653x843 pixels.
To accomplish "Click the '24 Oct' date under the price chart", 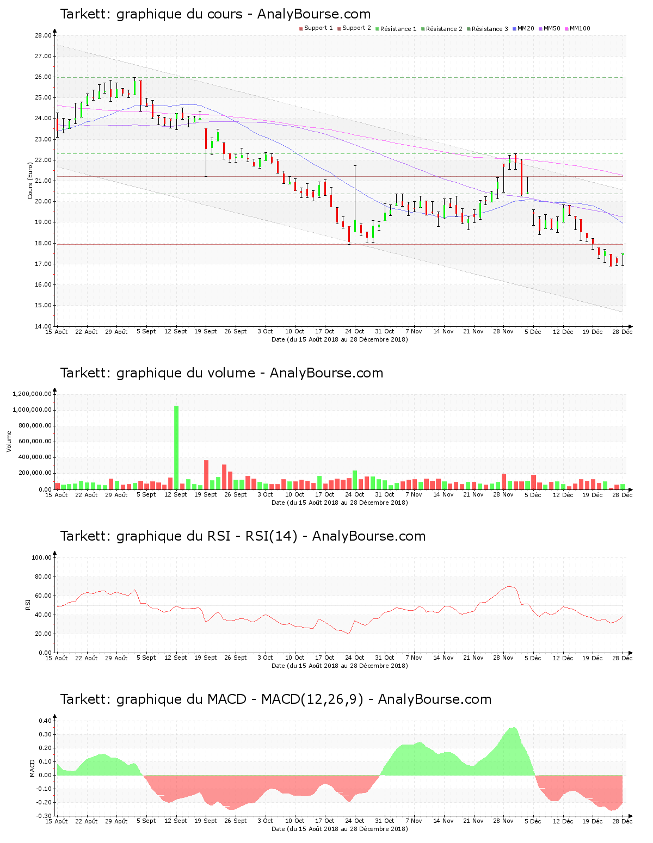I will 355,331.
